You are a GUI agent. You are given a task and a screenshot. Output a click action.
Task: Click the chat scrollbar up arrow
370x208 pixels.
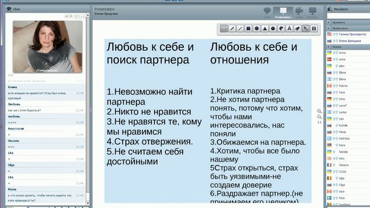coord(88,15)
